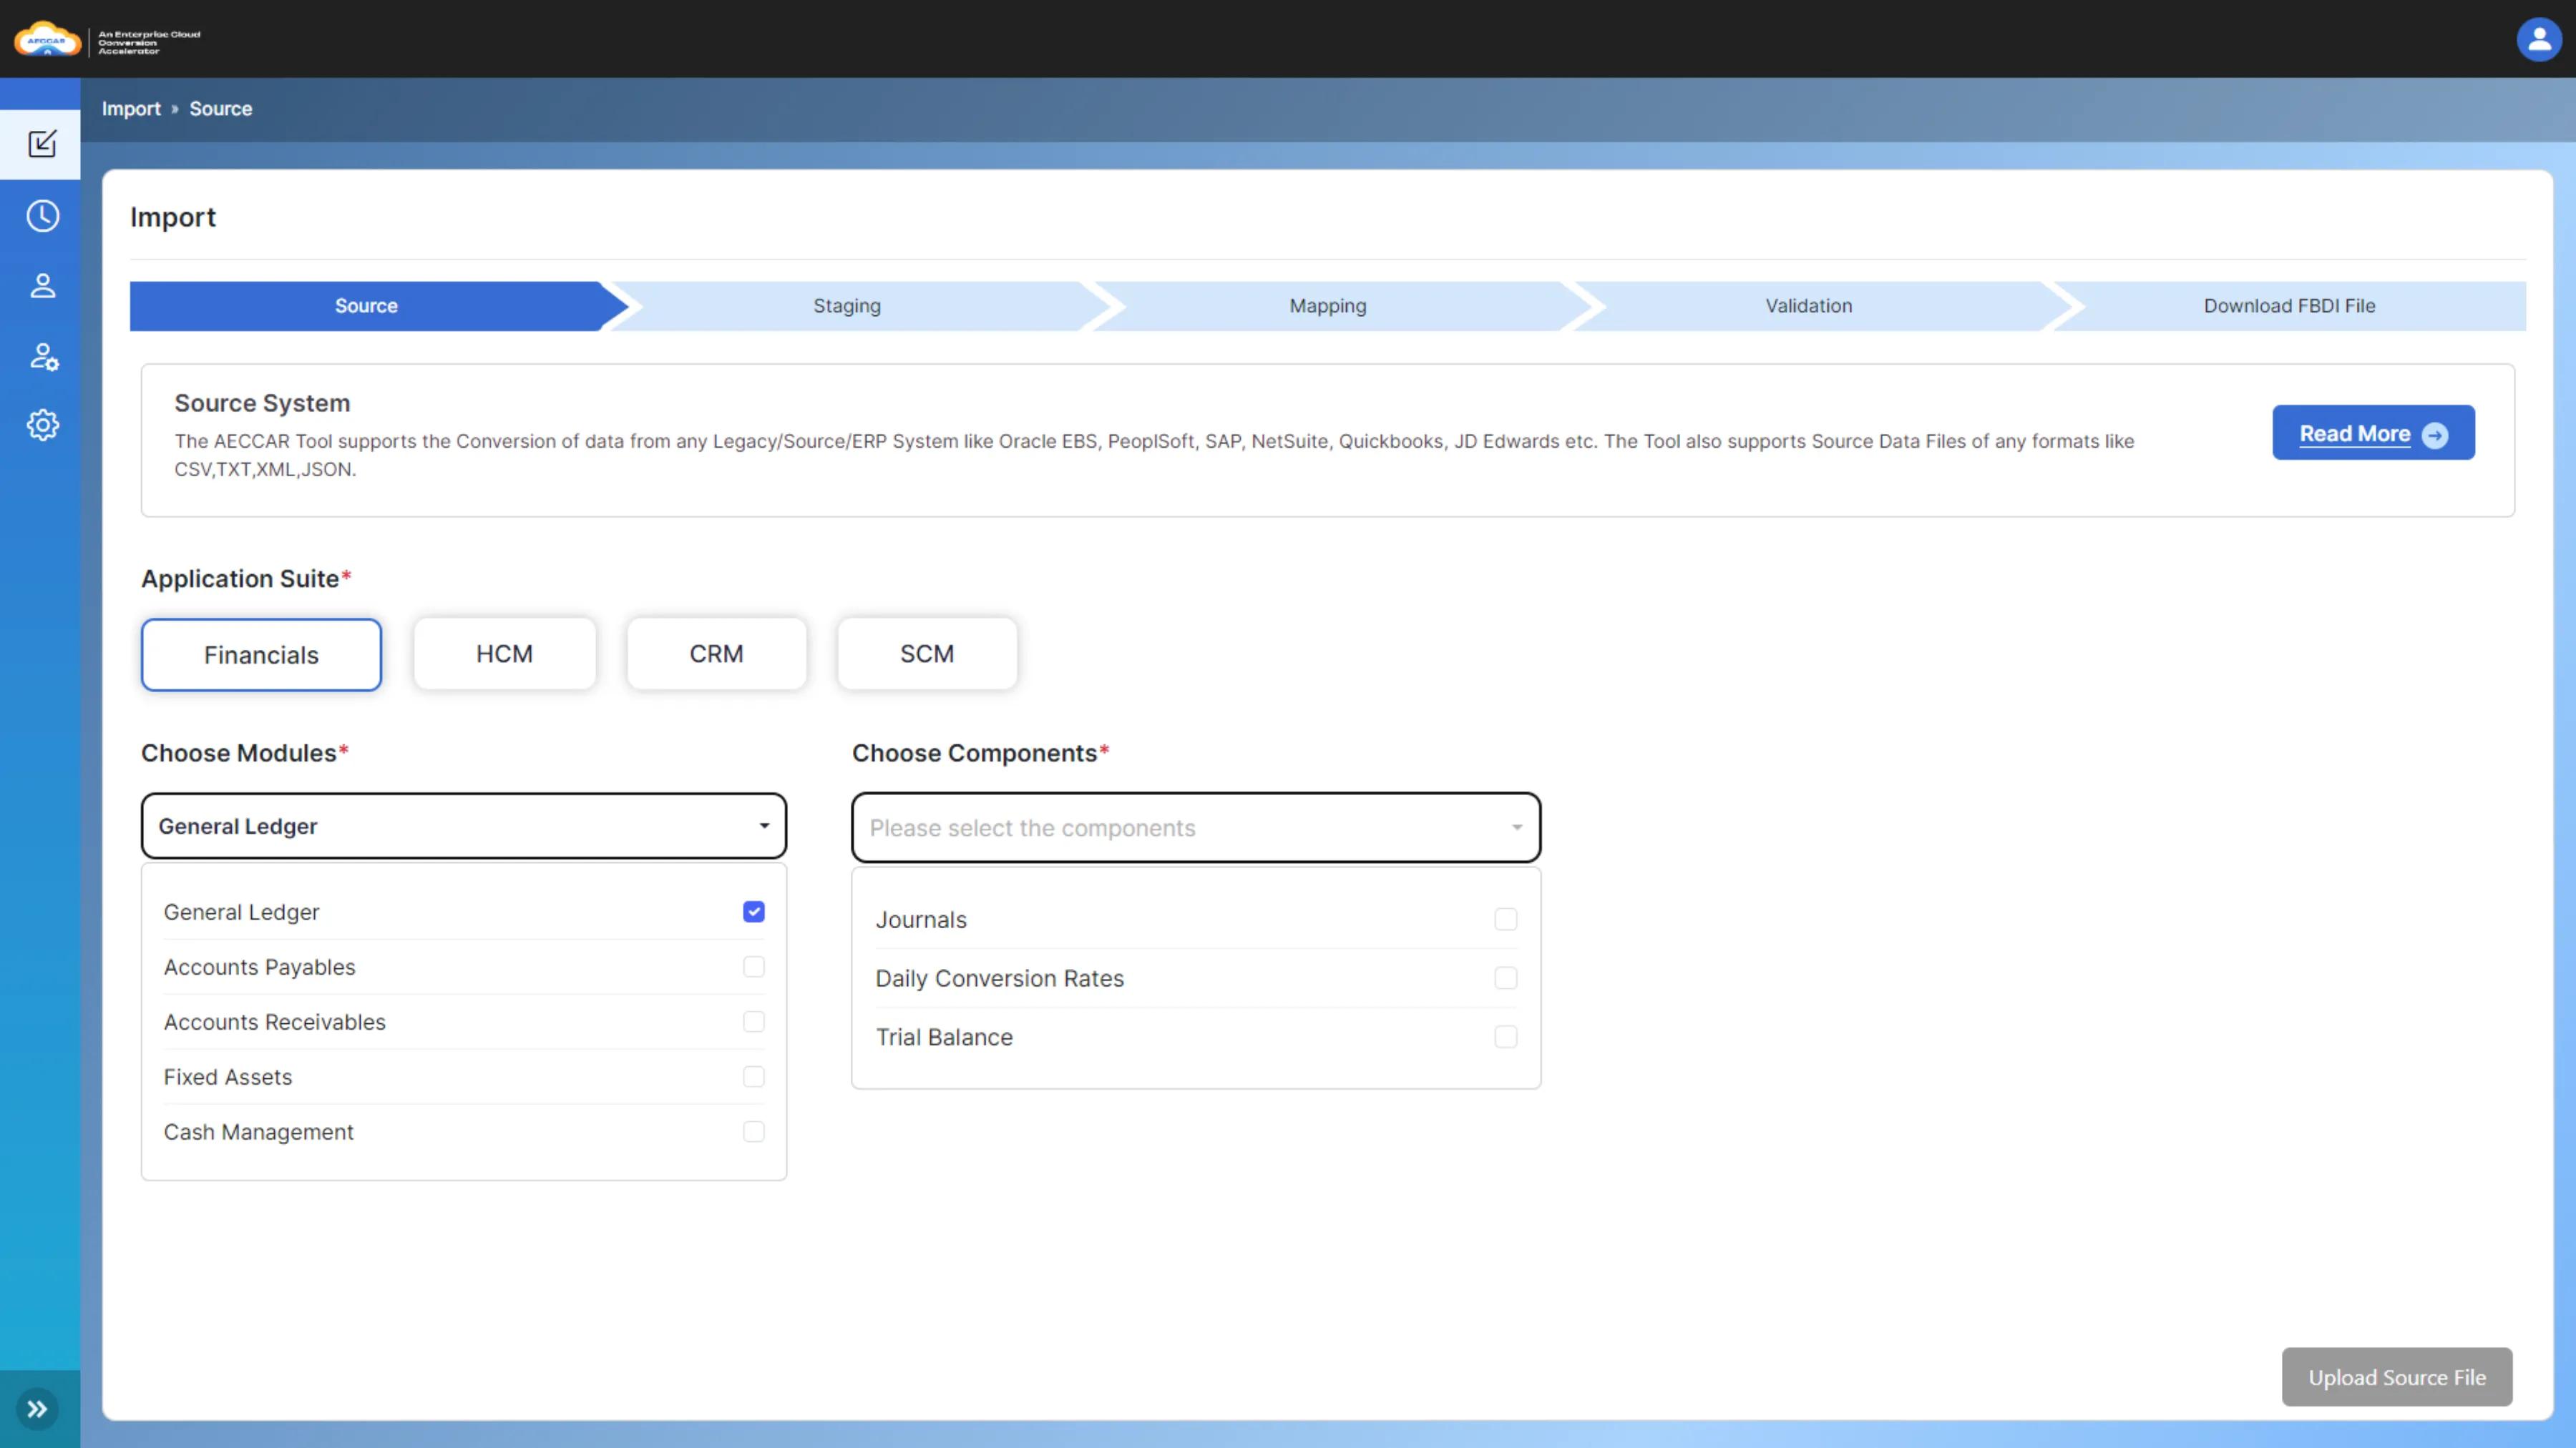Click the Read More button
Viewport: 2576px width, 1448px height.
click(2374, 433)
